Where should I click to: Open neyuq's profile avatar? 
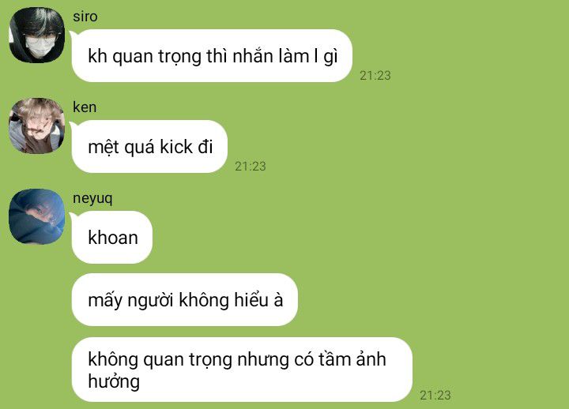click(36, 216)
